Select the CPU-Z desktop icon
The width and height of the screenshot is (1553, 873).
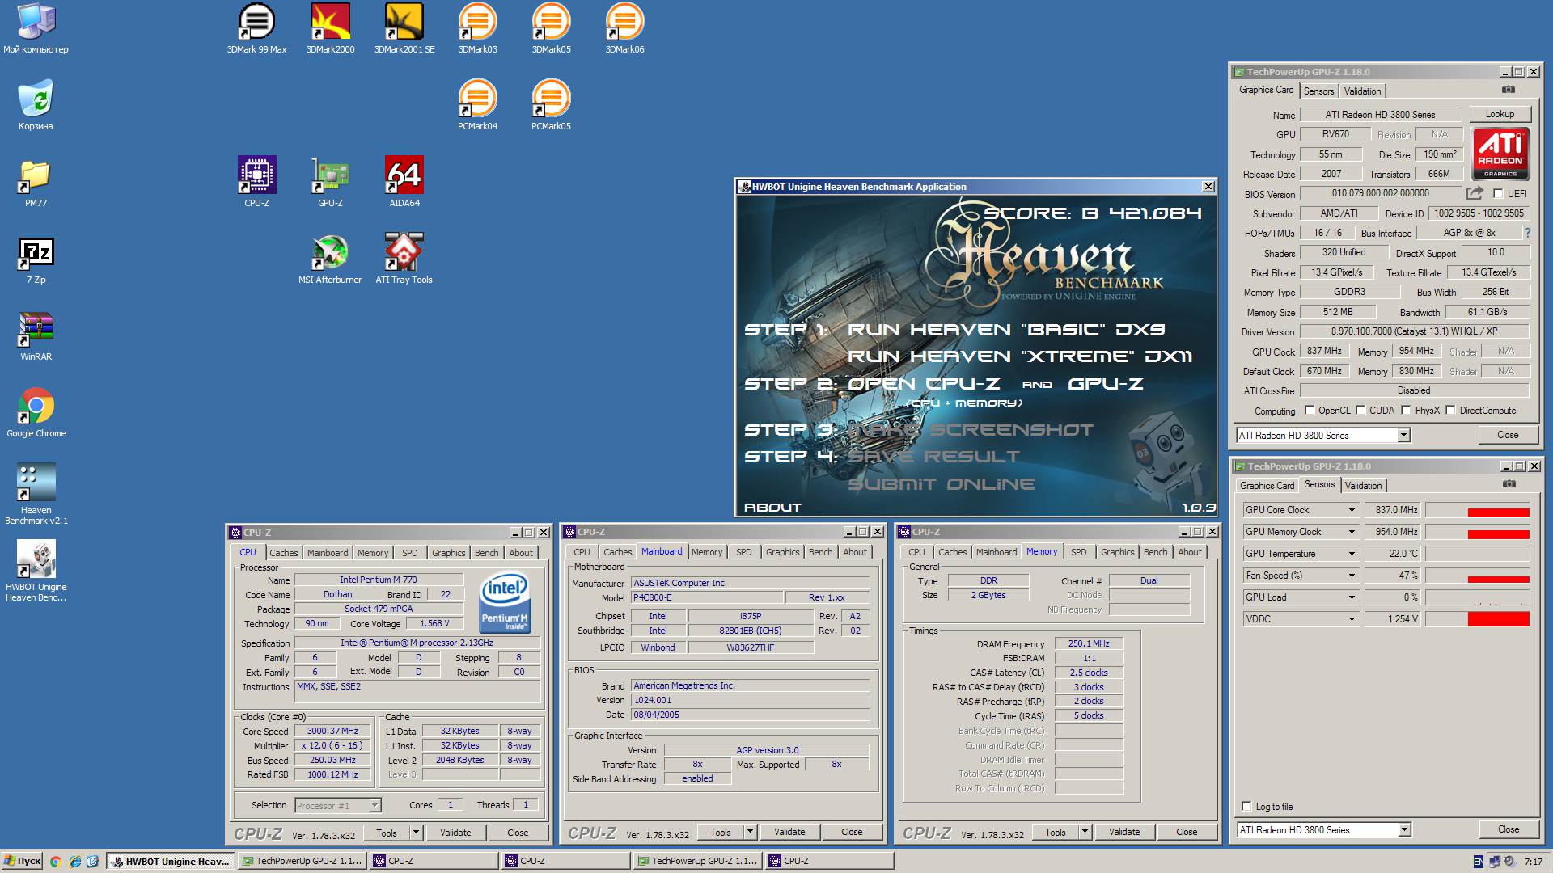coord(256,183)
